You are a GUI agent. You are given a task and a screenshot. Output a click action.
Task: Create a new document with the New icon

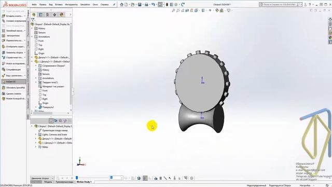tap(127, 5)
